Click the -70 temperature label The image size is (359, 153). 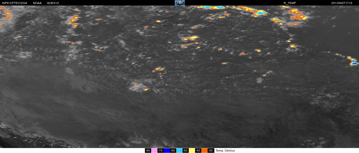[x=160, y=151]
